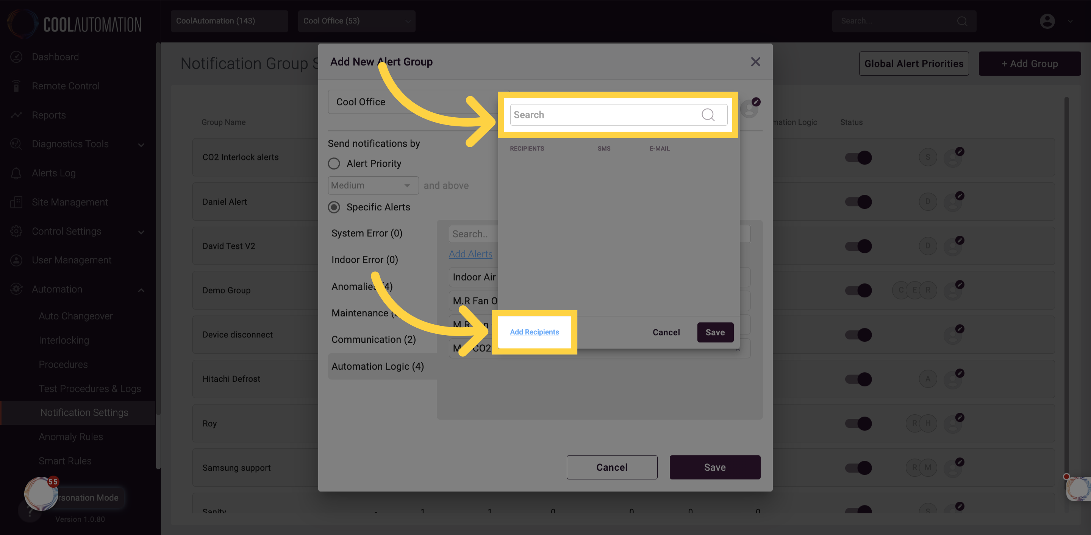This screenshot has height=535, width=1091.
Task: Click Save in the recipients popup
Action: (715, 333)
